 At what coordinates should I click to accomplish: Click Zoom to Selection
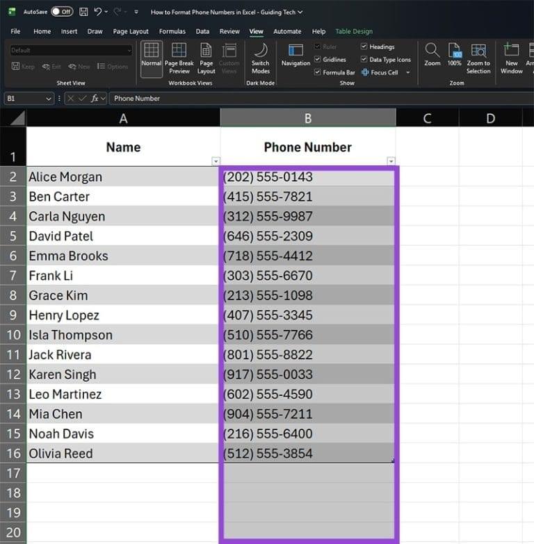pos(478,57)
